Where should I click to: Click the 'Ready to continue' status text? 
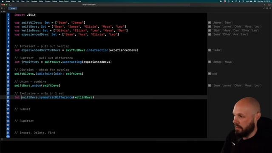[89, 5]
